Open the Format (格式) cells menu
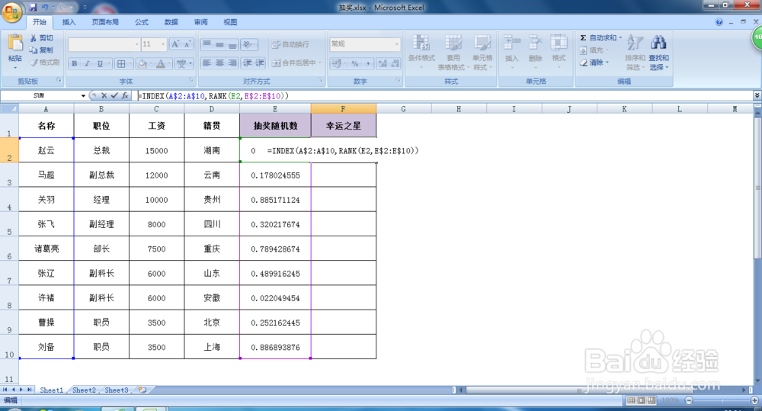The image size is (762, 411). (x=559, y=52)
